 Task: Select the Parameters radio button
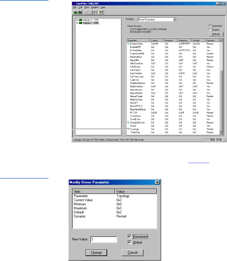click(210, 26)
